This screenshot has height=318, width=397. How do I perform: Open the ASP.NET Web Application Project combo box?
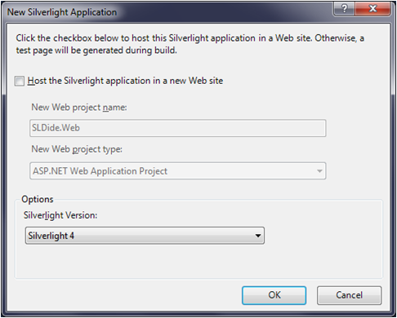click(x=178, y=171)
